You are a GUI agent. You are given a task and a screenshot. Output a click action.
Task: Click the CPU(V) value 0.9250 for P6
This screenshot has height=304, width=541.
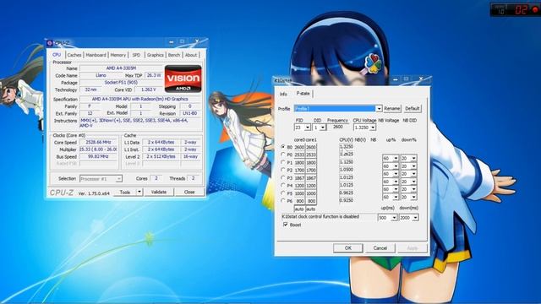347,200
